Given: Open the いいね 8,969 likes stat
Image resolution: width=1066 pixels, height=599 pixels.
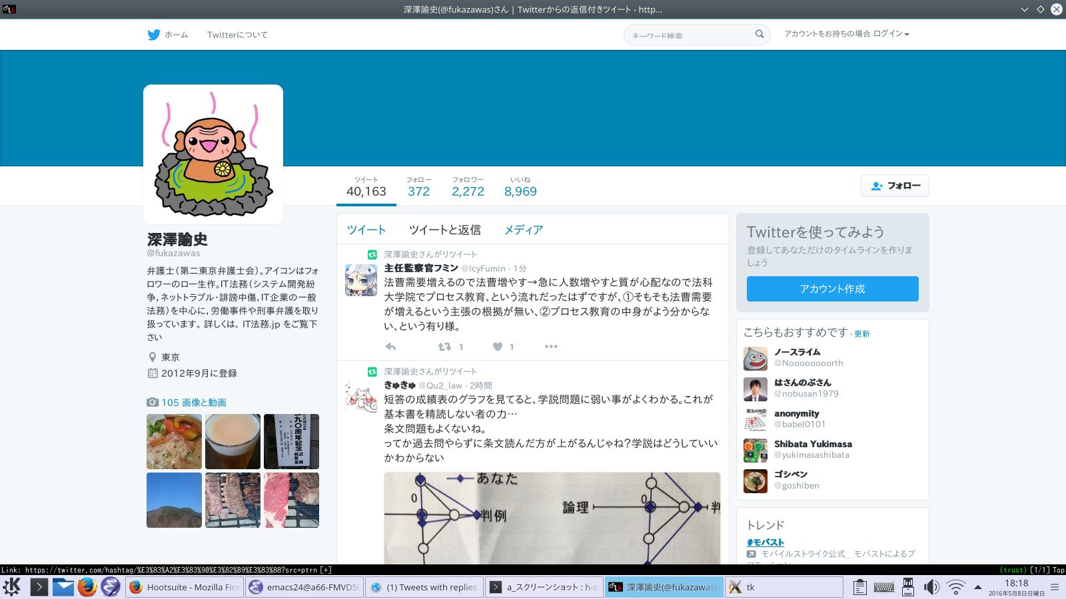Looking at the screenshot, I should [x=520, y=187].
